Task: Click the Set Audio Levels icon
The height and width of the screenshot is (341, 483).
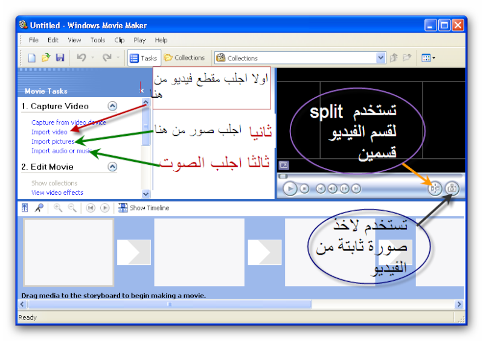Action: click(x=25, y=208)
